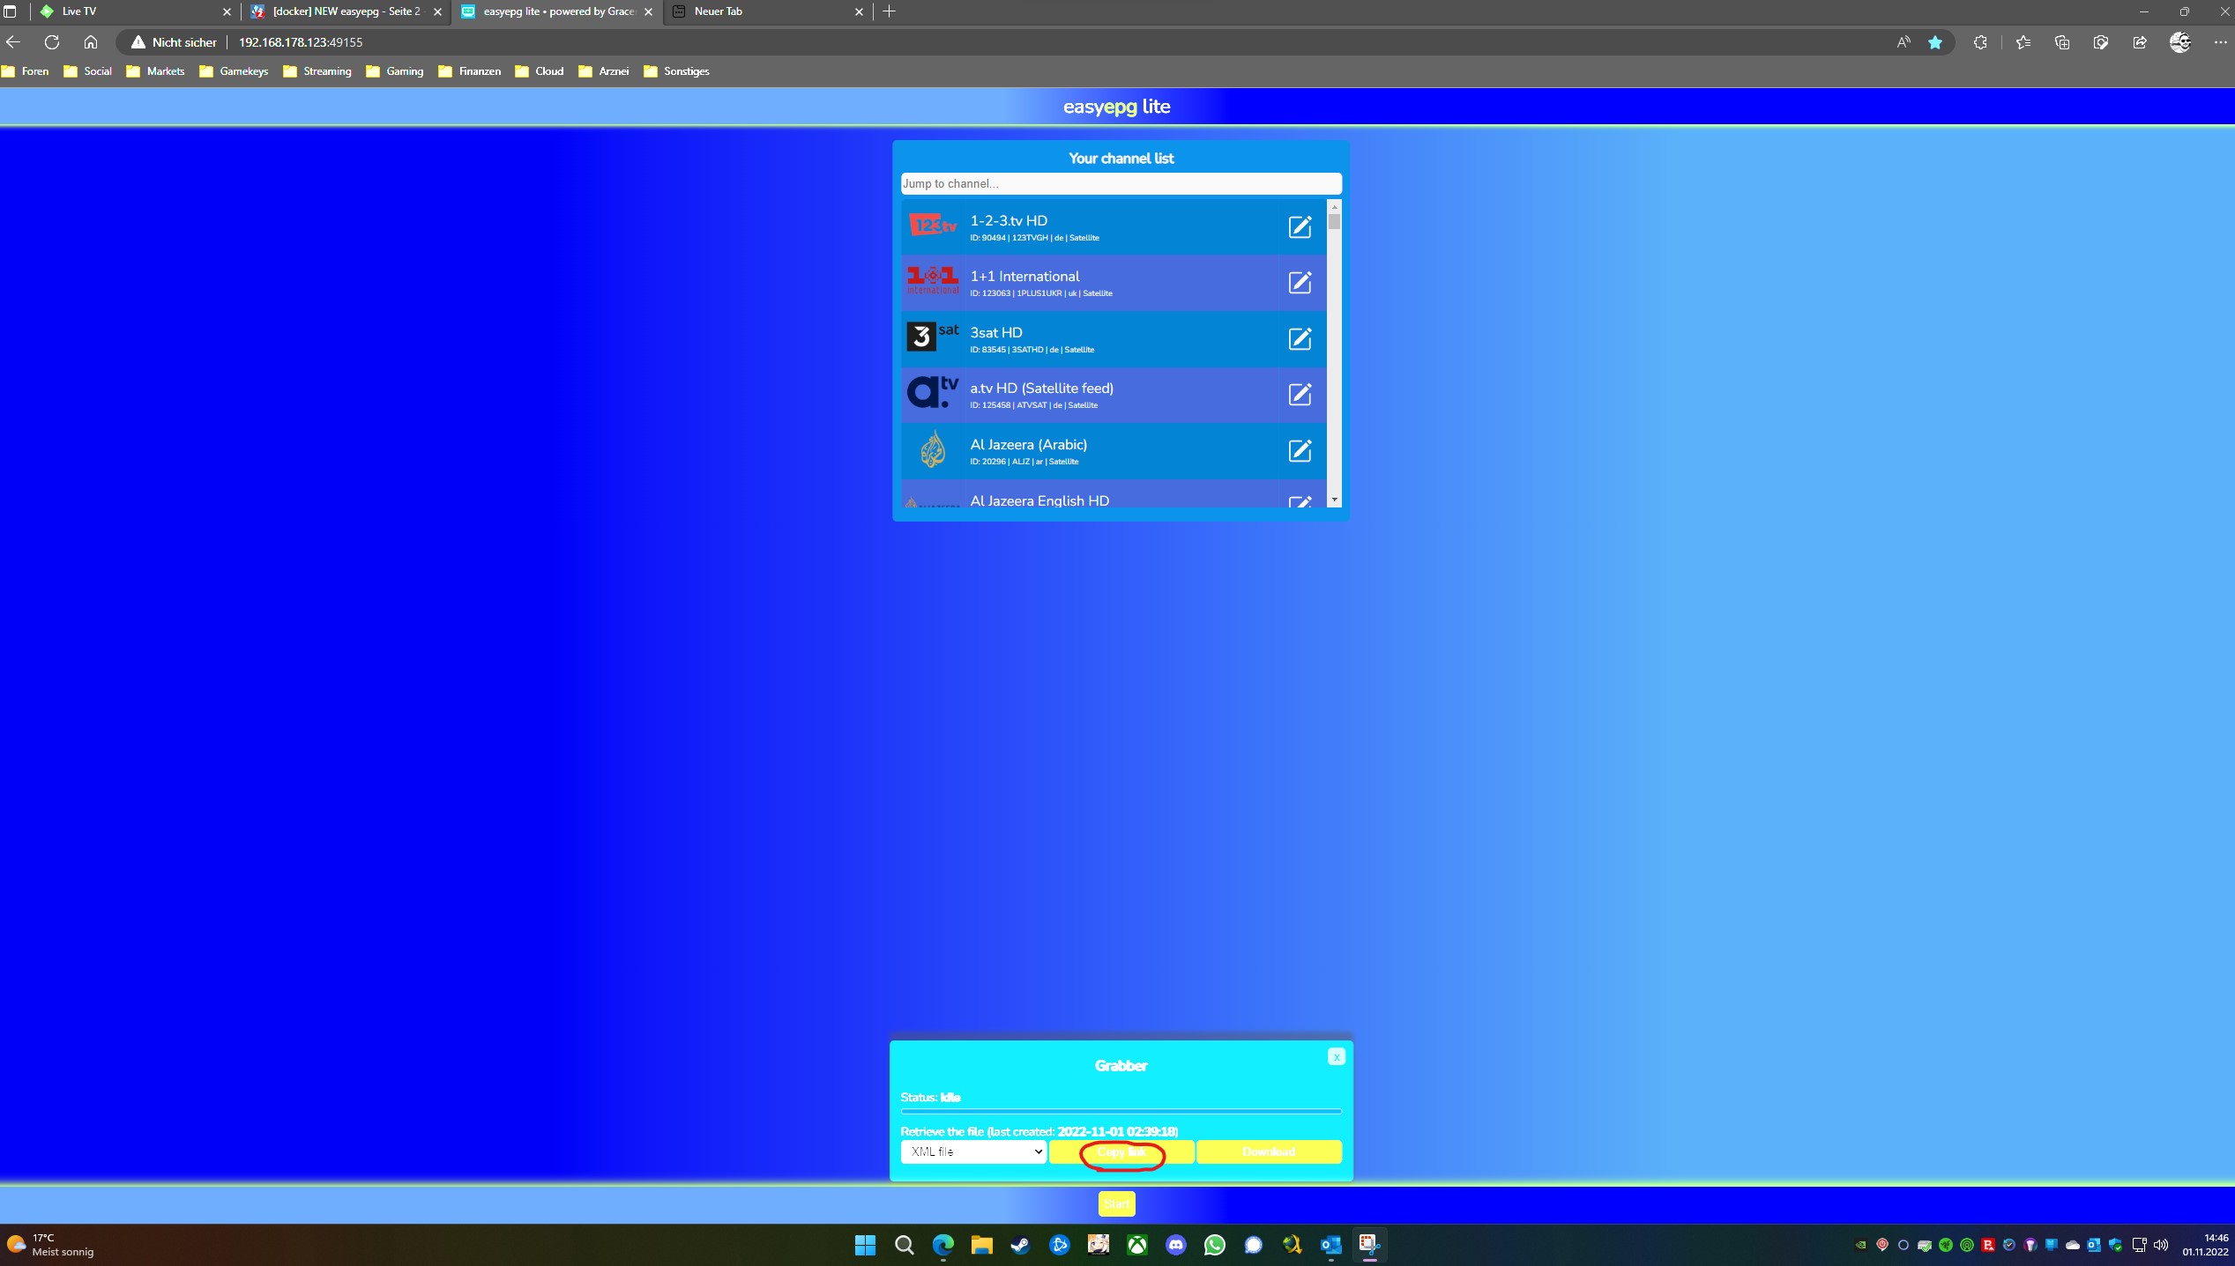Open the Windows Start menu
Image resolution: width=2235 pixels, height=1266 pixels.
(x=865, y=1245)
